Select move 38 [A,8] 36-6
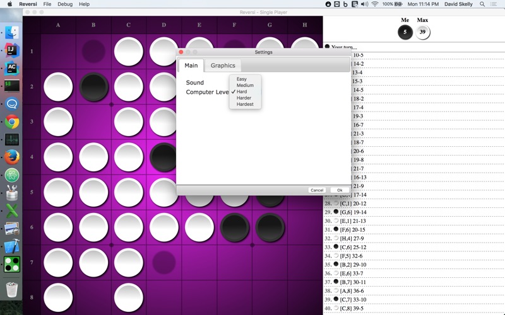505x315 pixels. coord(414,291)
